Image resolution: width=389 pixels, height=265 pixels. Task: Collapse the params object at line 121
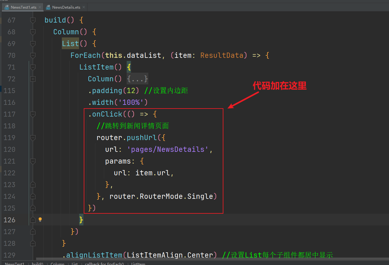(33, 161)
